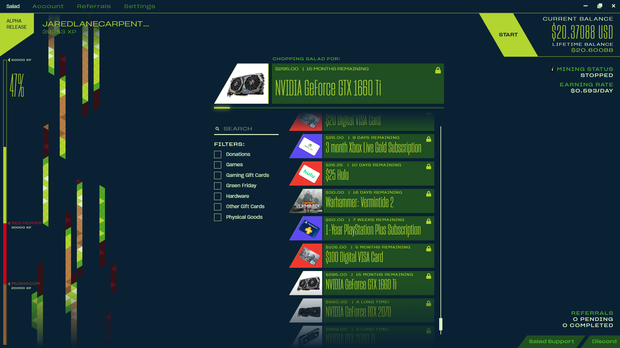Click lock icon on $25 Hulu reward

[x=429, y=166]
